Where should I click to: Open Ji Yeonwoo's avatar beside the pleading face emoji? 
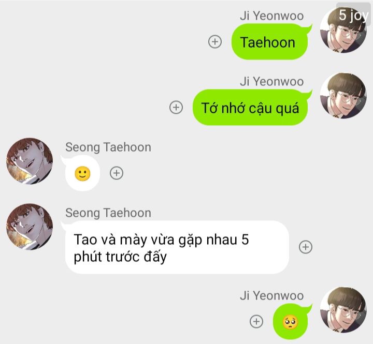click(x=343, y=310)
